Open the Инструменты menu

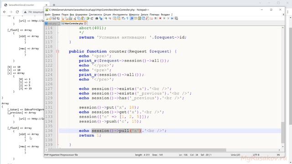point(120,15)
